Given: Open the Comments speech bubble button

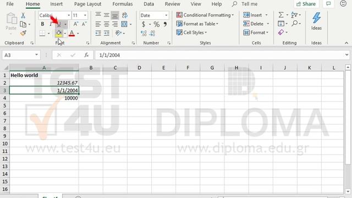Looking at the screenshot, I should [x=328, y=4].
